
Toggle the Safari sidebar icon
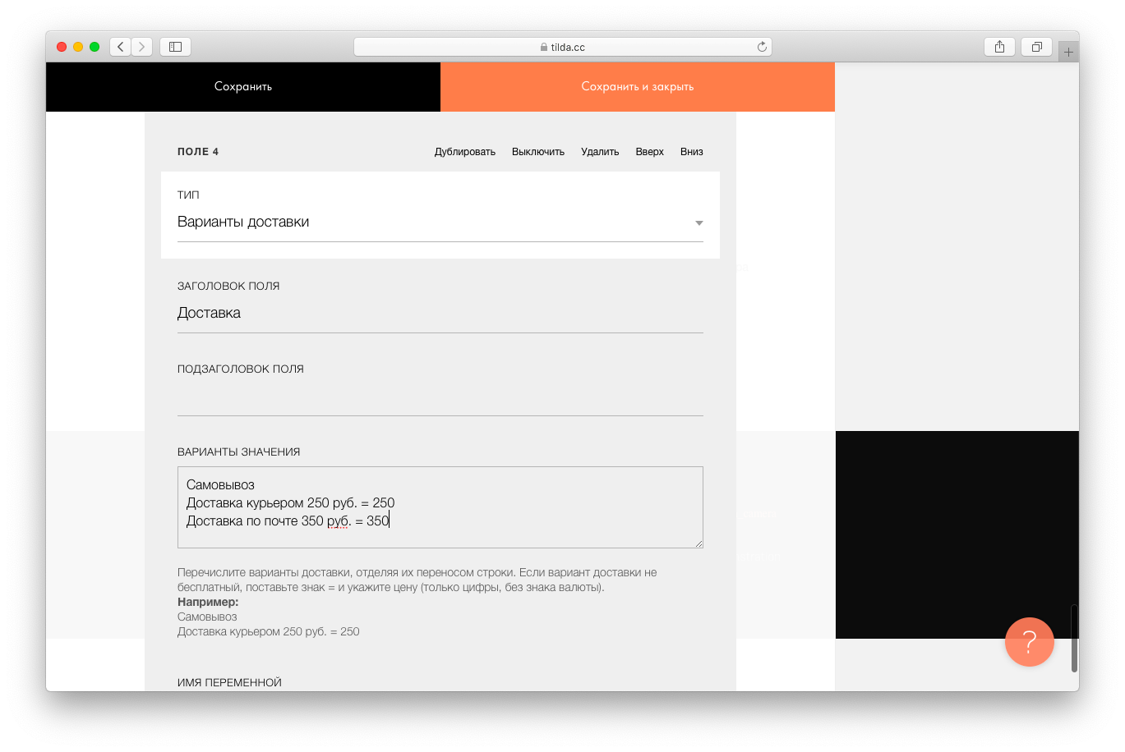[175, 47]
